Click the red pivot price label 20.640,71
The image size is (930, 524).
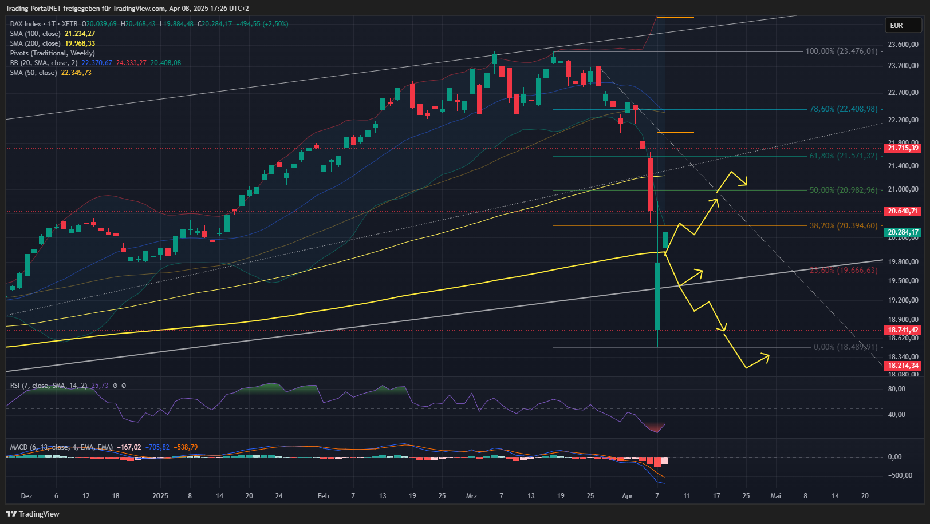(903, 211)
